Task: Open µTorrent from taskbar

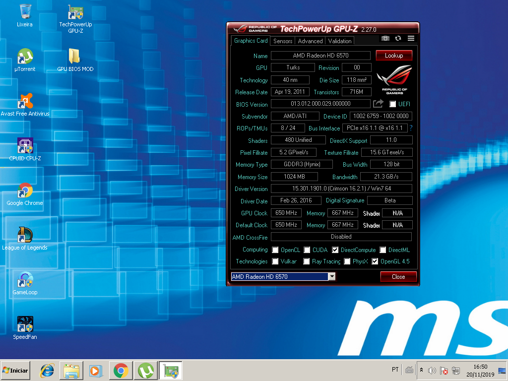Action: 146,370
